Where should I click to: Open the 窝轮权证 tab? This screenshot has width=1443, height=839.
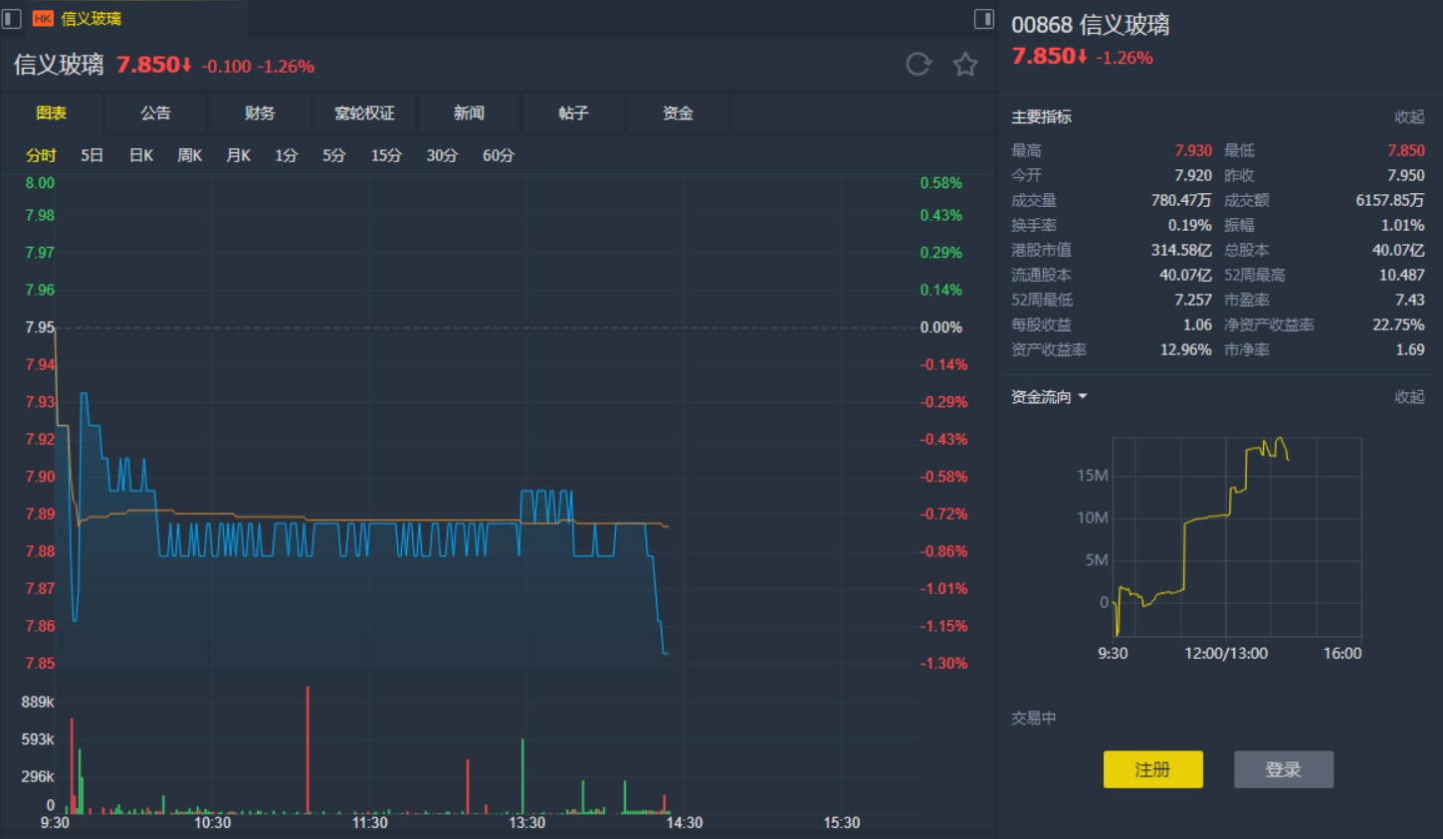pyautogui.click(x=364, y=113)
